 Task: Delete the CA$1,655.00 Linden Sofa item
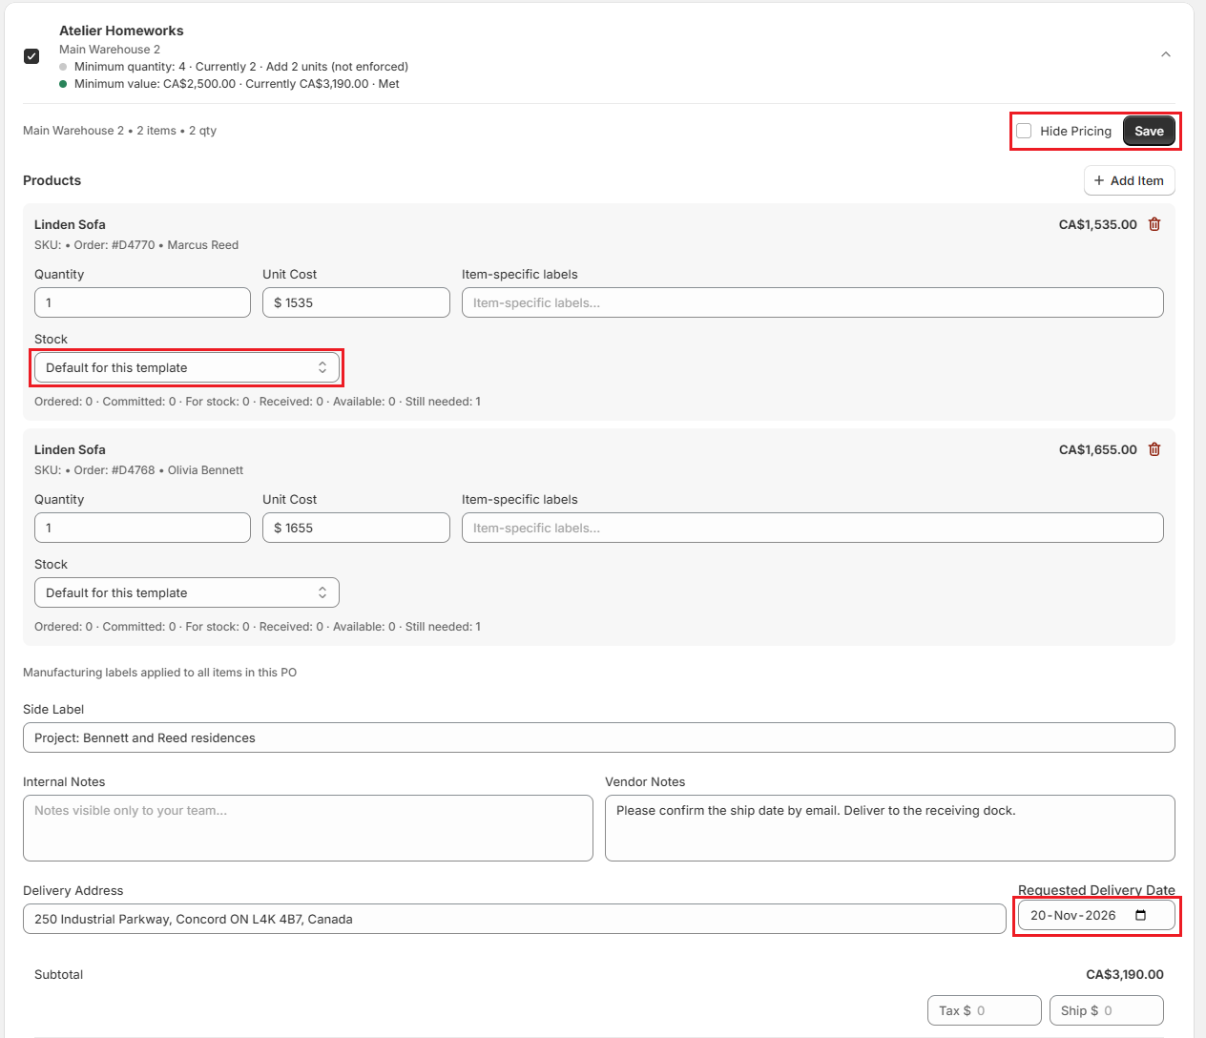coord(1154,449)
